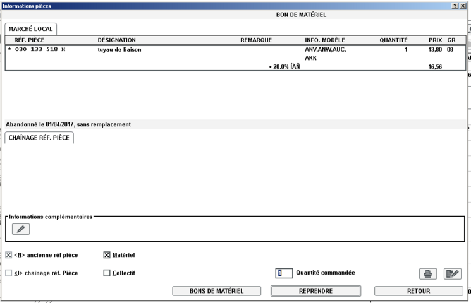Uncheck the ancienne réf pièce checkbox
The image size is (471, 303).
pyautogui.click(x=9, y=256)
